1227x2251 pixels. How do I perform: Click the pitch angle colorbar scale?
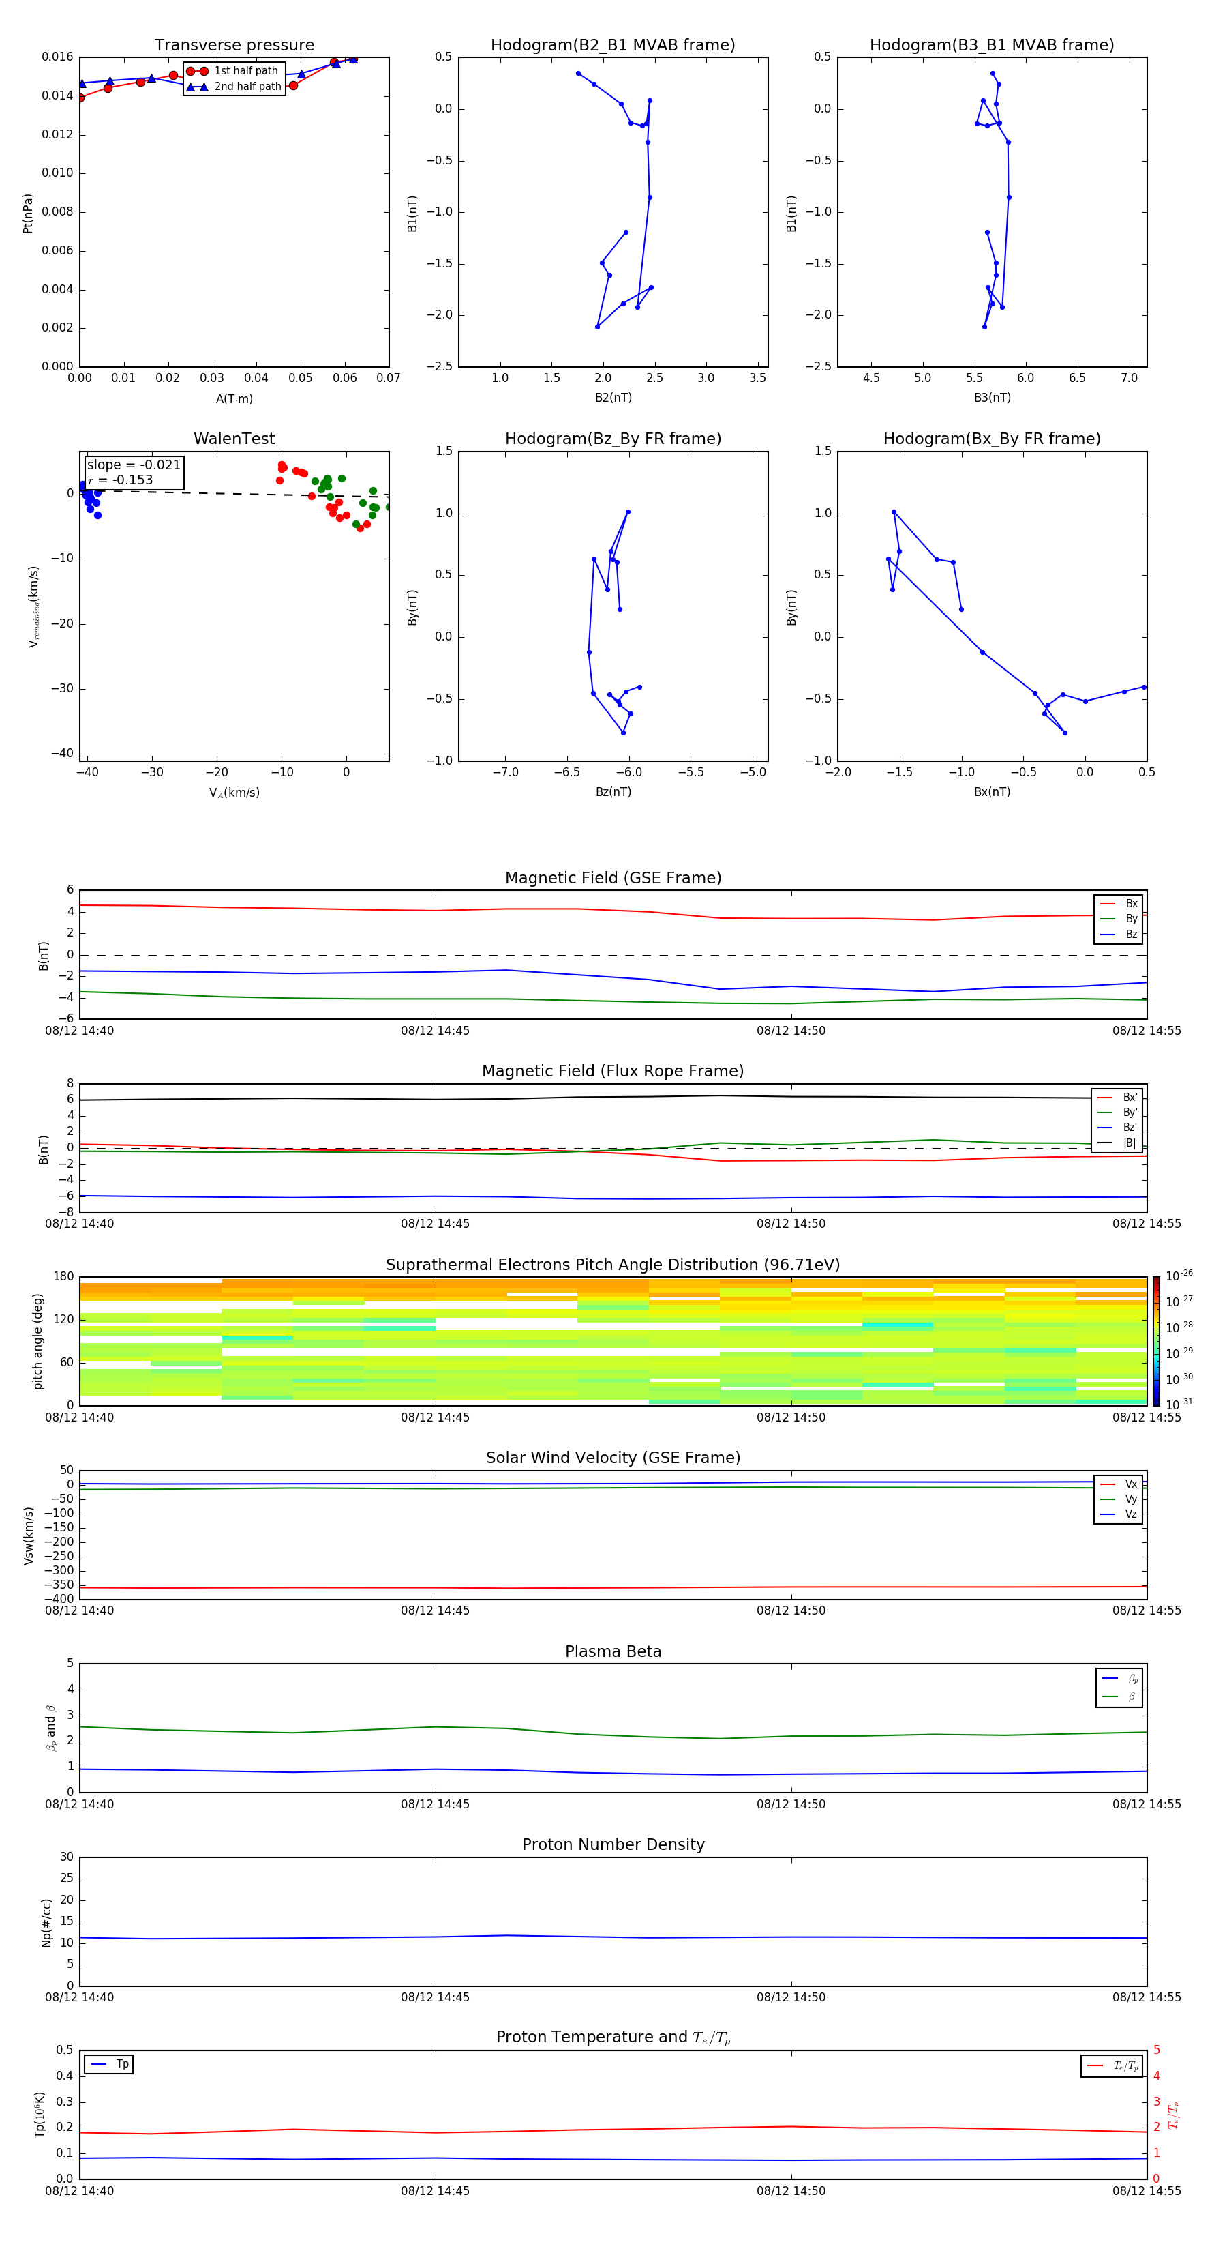[x=1155, y=1341]
